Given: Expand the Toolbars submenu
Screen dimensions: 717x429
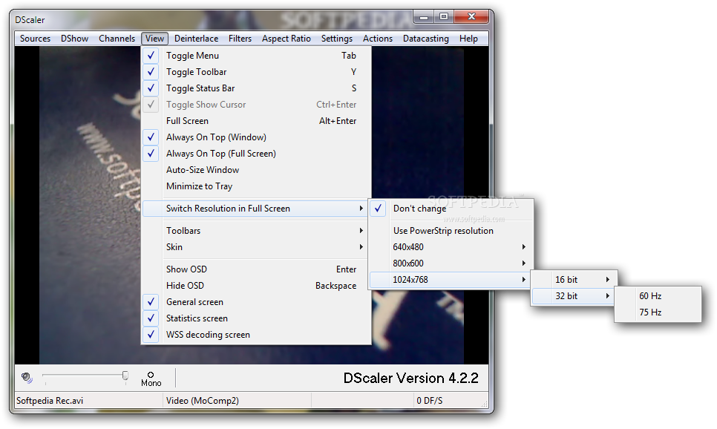Looking at the screenshot, I should tap(256, 231).
